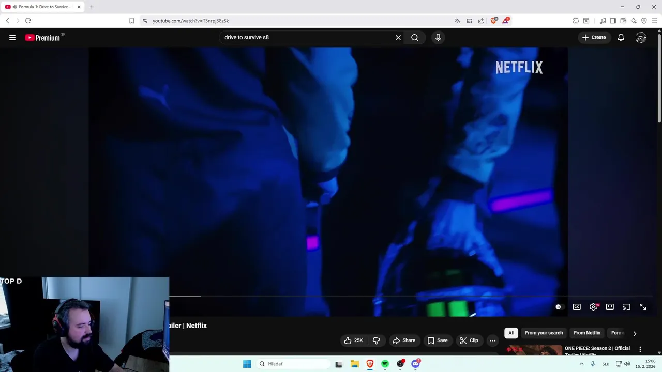Screen dimensions: 662x372
Task: Click the taskbar Hľadať search box
Action: 293,364
